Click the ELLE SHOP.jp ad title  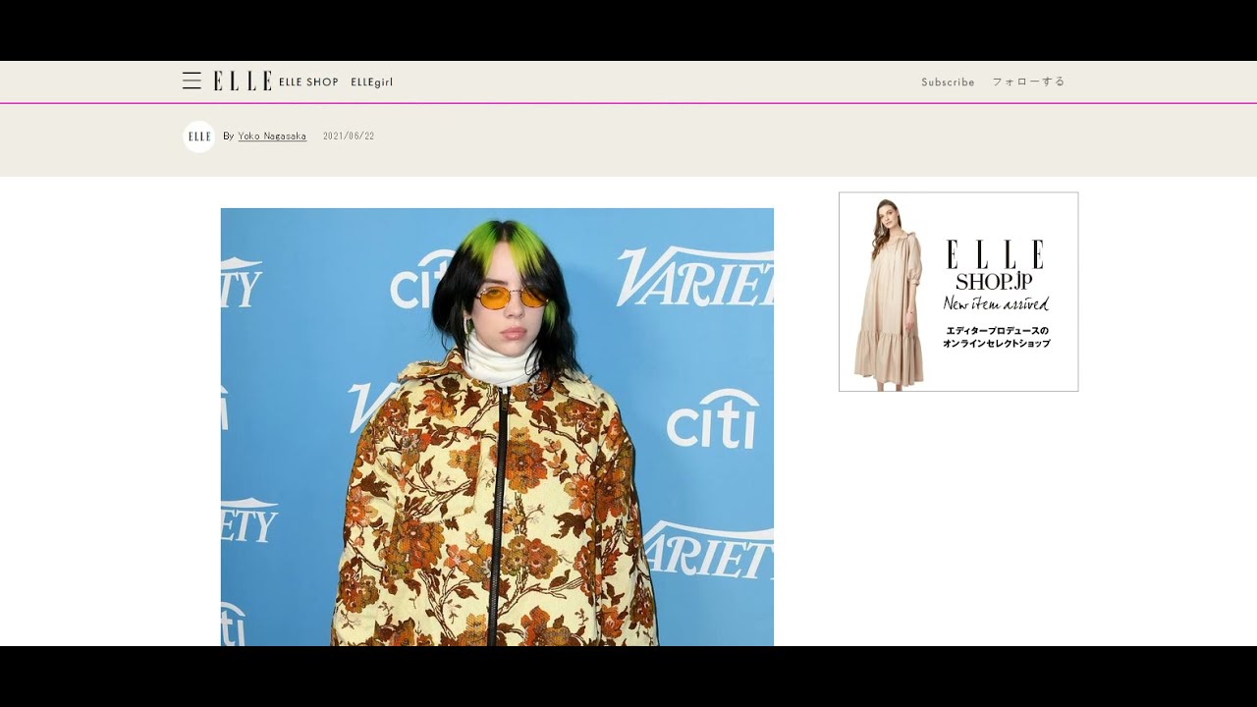[995, 265]
